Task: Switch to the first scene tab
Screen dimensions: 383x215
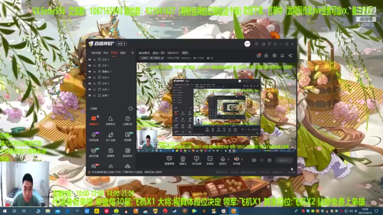Action: 96,53
